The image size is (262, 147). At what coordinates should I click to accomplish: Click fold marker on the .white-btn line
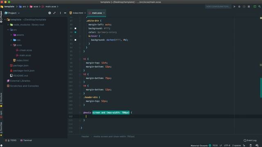tap(80, 21)
